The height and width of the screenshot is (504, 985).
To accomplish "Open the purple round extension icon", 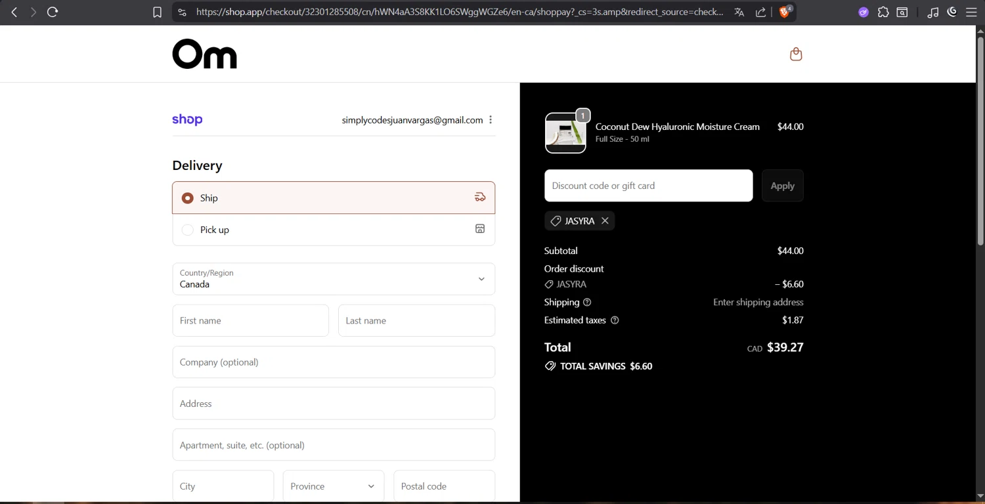I will [864, 12].
